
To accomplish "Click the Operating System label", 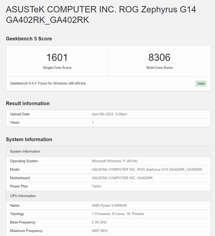I will (x=24, y=161).
